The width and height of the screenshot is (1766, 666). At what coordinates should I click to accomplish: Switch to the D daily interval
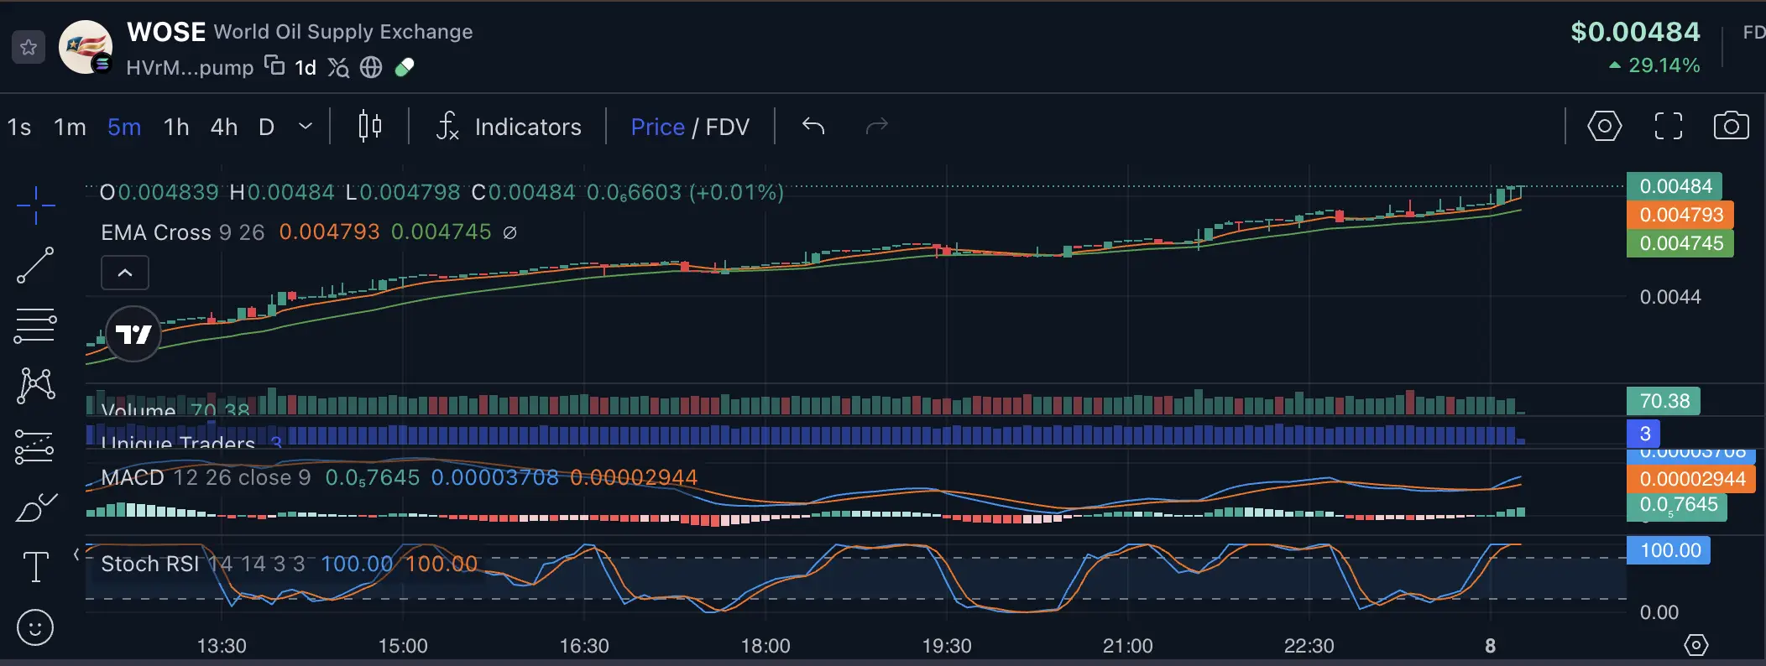pos(267,127)
